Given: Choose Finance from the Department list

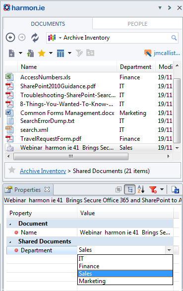Looking at the screenshot, I should click(125, 266).
